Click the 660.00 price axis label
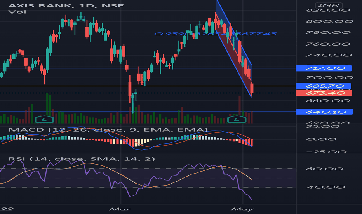 coord(328,101)
